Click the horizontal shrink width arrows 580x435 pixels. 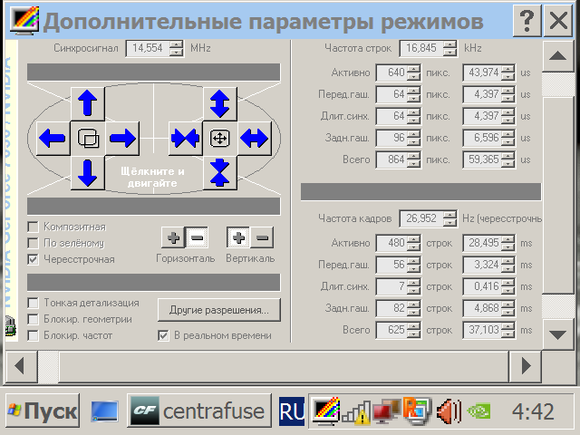pyautogui.click(x=185, y=138)
